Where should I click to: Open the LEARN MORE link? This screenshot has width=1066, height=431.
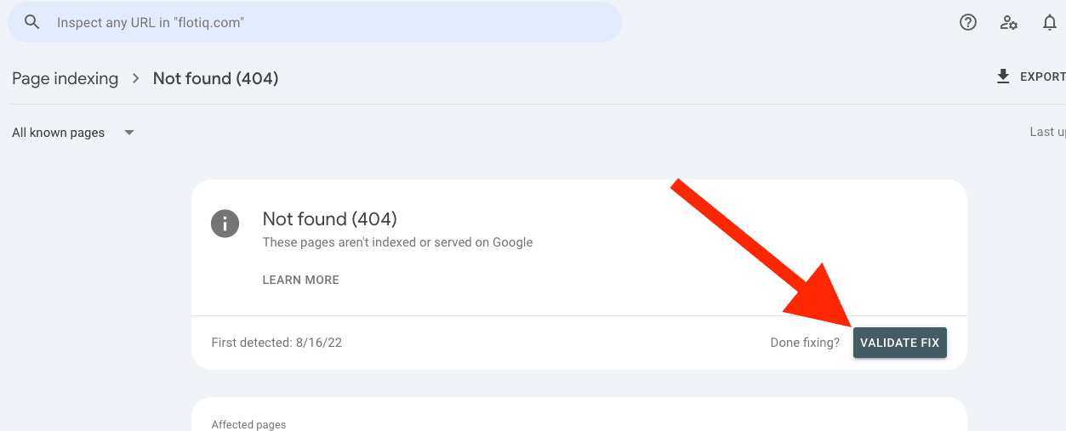point(301,280)
